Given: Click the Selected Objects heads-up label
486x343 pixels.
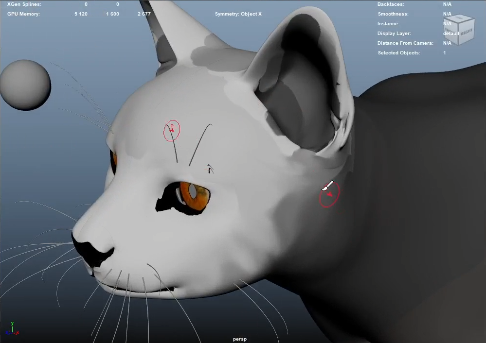Looking at the screenshot, I should pos(398,52).
